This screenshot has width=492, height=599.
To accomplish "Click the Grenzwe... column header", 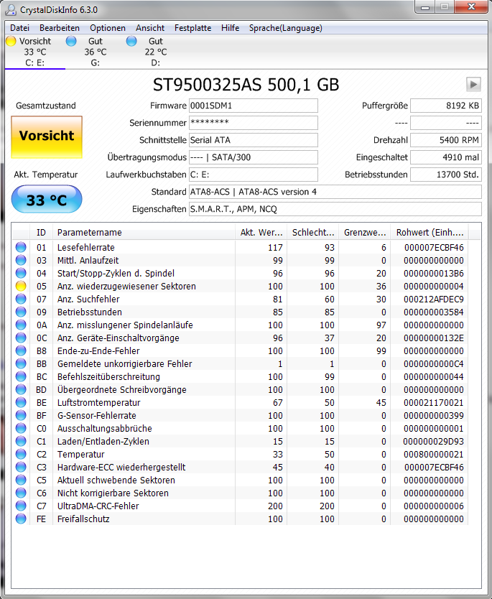I will point(365,232).
